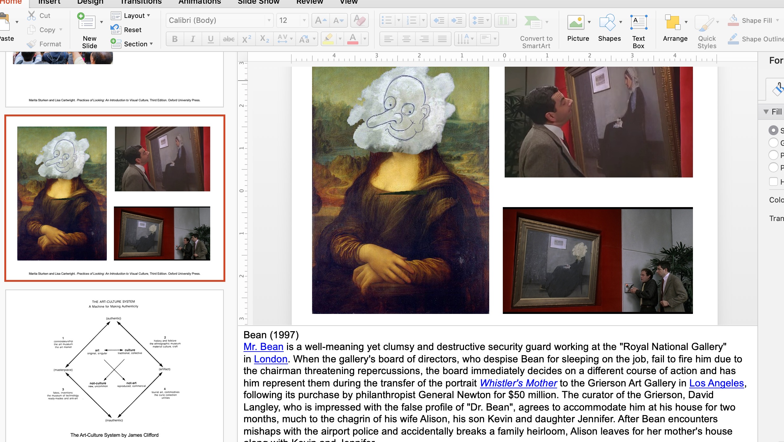Click the Clear Formatting eraser icon
784x442 pixels.
pos(360,21)
